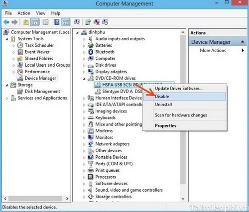Expand the Disk drives node arrow
Screen dimensions: 249x212
(84, 65)
